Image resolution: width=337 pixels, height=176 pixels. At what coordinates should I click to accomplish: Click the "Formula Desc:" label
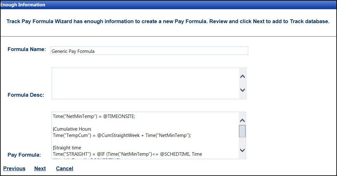[x=26, y=95]
